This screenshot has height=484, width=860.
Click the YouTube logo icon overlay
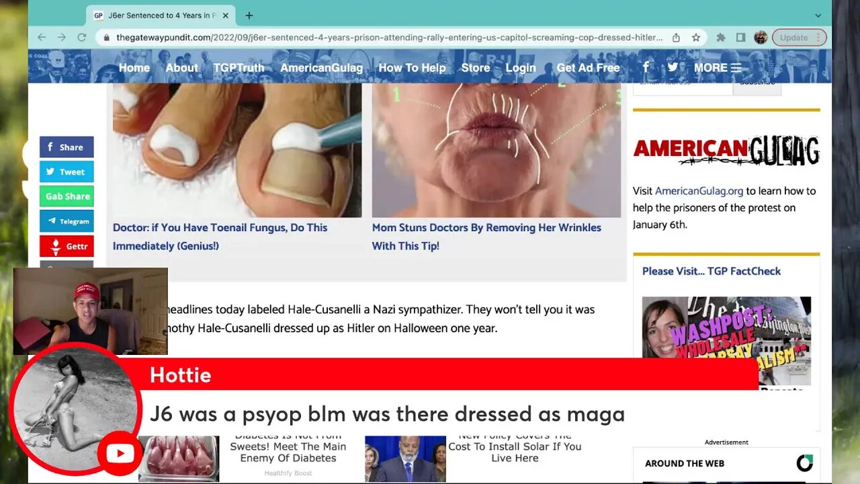[x=120, y=454]
